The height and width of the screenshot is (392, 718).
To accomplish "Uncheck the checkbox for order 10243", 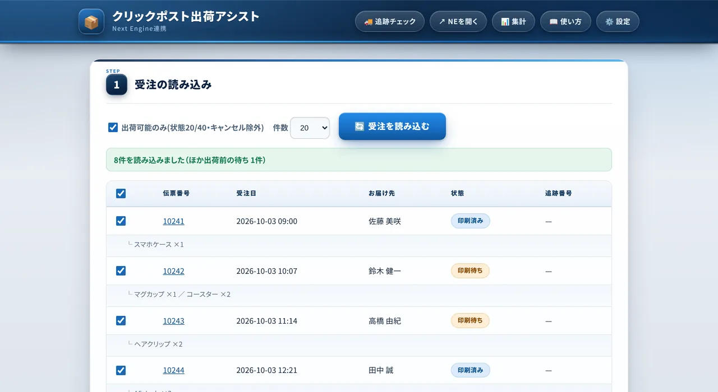I will [121, 320].
